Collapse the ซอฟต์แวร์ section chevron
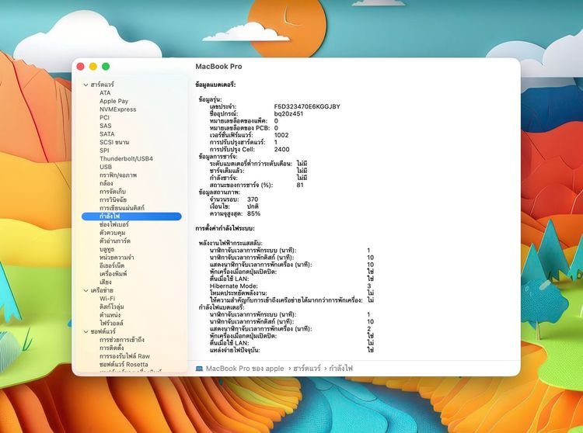583x433 pixels. pyautogui.click(x=86, y=331)
